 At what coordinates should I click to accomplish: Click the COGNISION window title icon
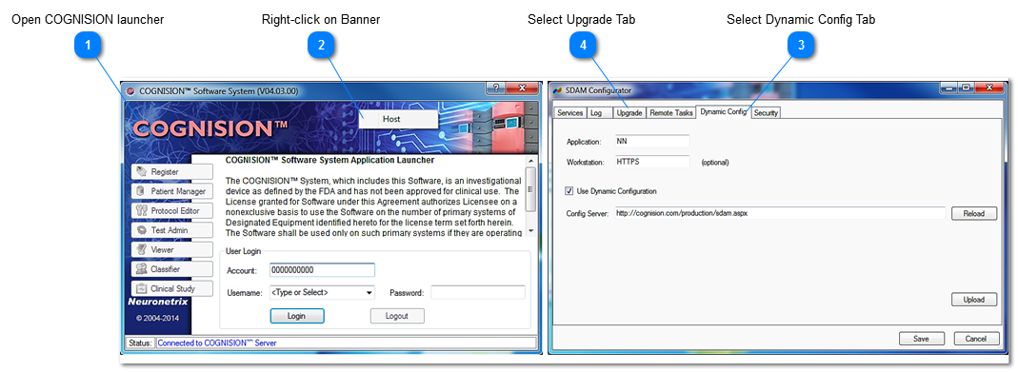[x=130, y=90]
